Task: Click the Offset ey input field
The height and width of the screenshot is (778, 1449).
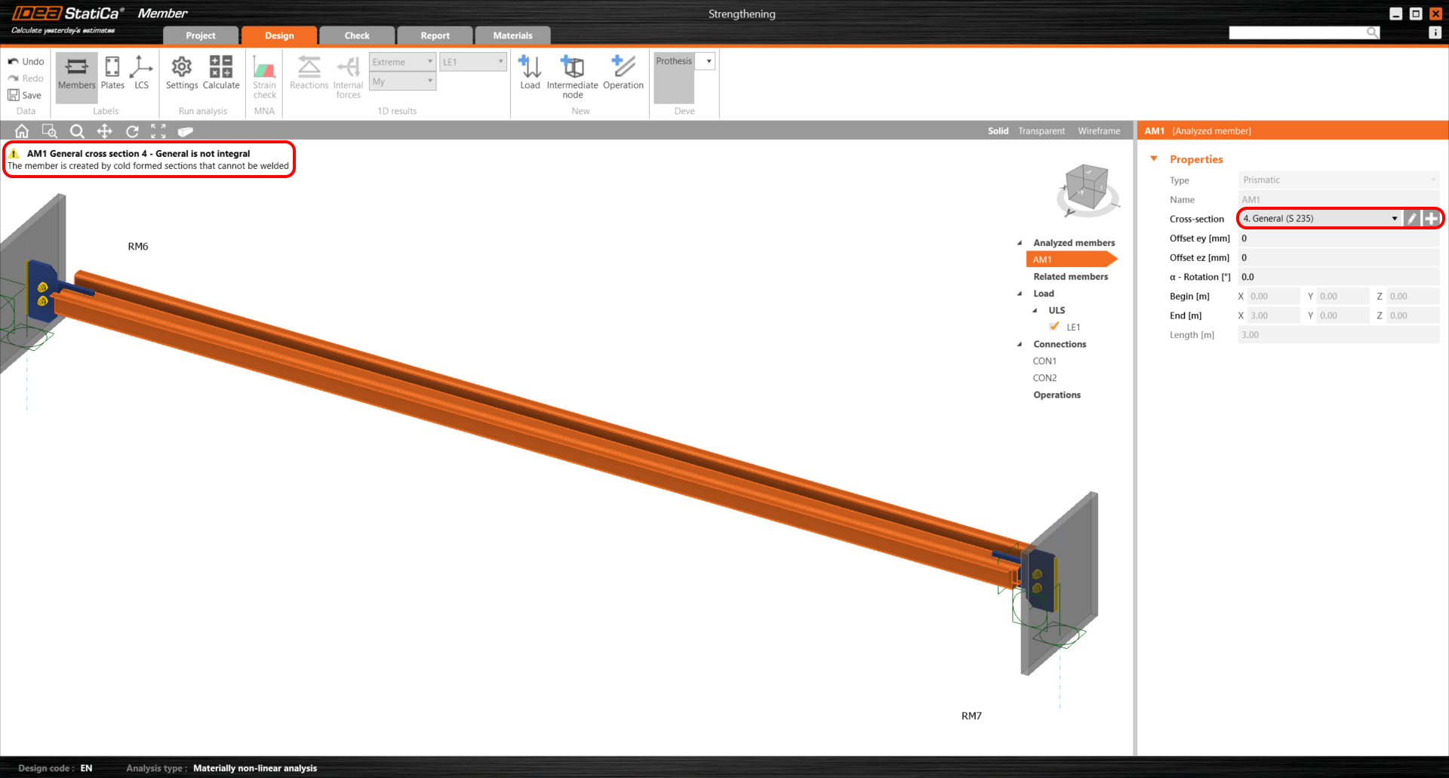Action: tap(1337, 238)
